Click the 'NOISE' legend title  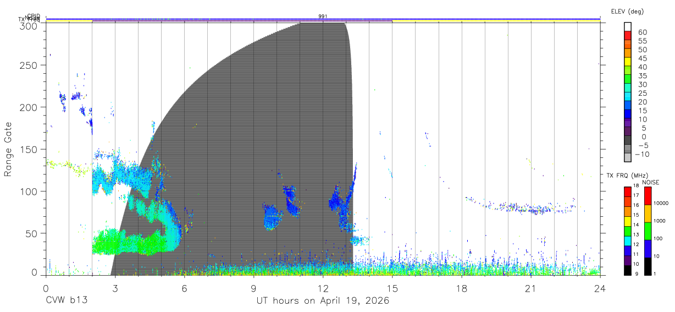pyautogui.click(x=651, y=182)
